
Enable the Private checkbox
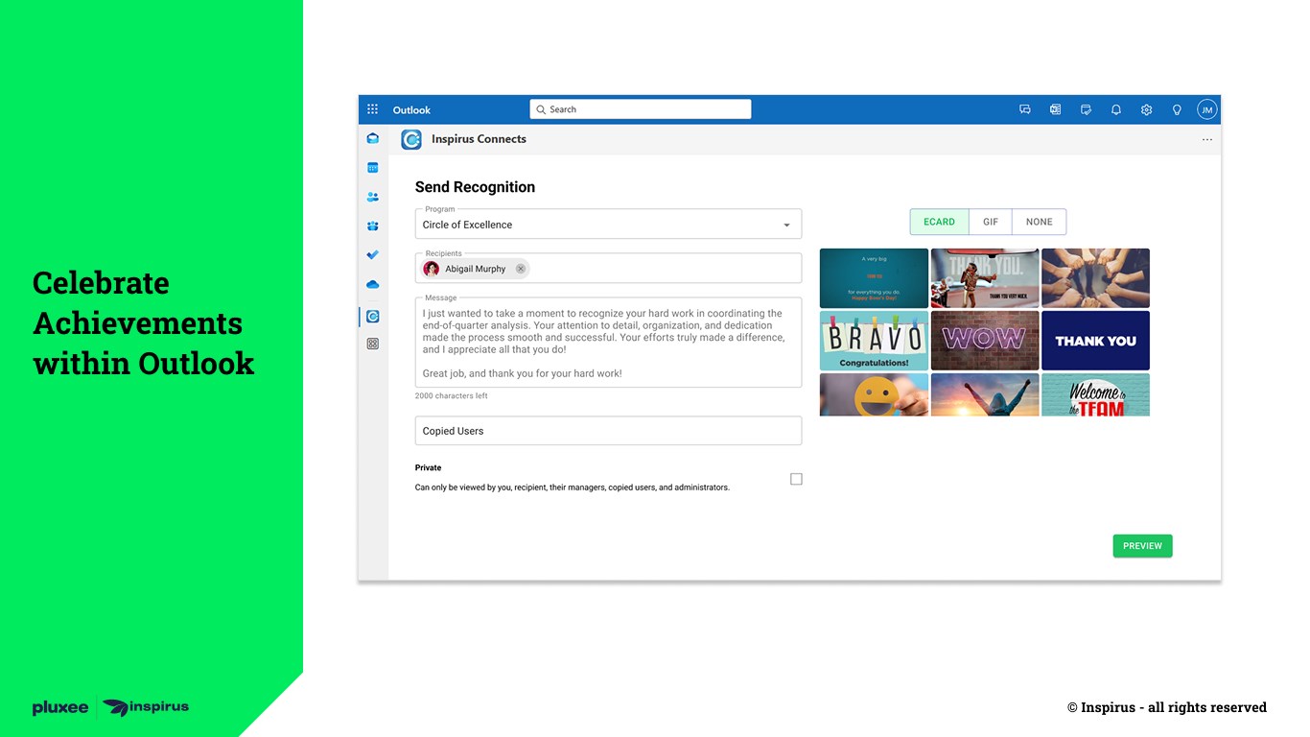796,479
